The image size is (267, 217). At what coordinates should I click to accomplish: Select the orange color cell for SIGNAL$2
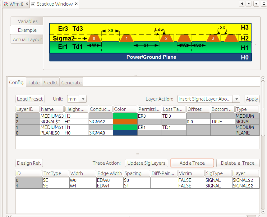pyautogui.click(x=125, y=122)
